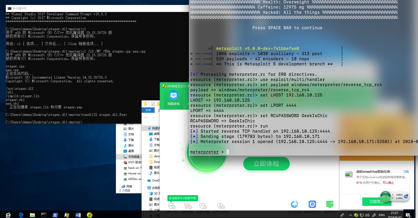
Task: Switch to Command Prompt taskbar icon
Action: 44,215
